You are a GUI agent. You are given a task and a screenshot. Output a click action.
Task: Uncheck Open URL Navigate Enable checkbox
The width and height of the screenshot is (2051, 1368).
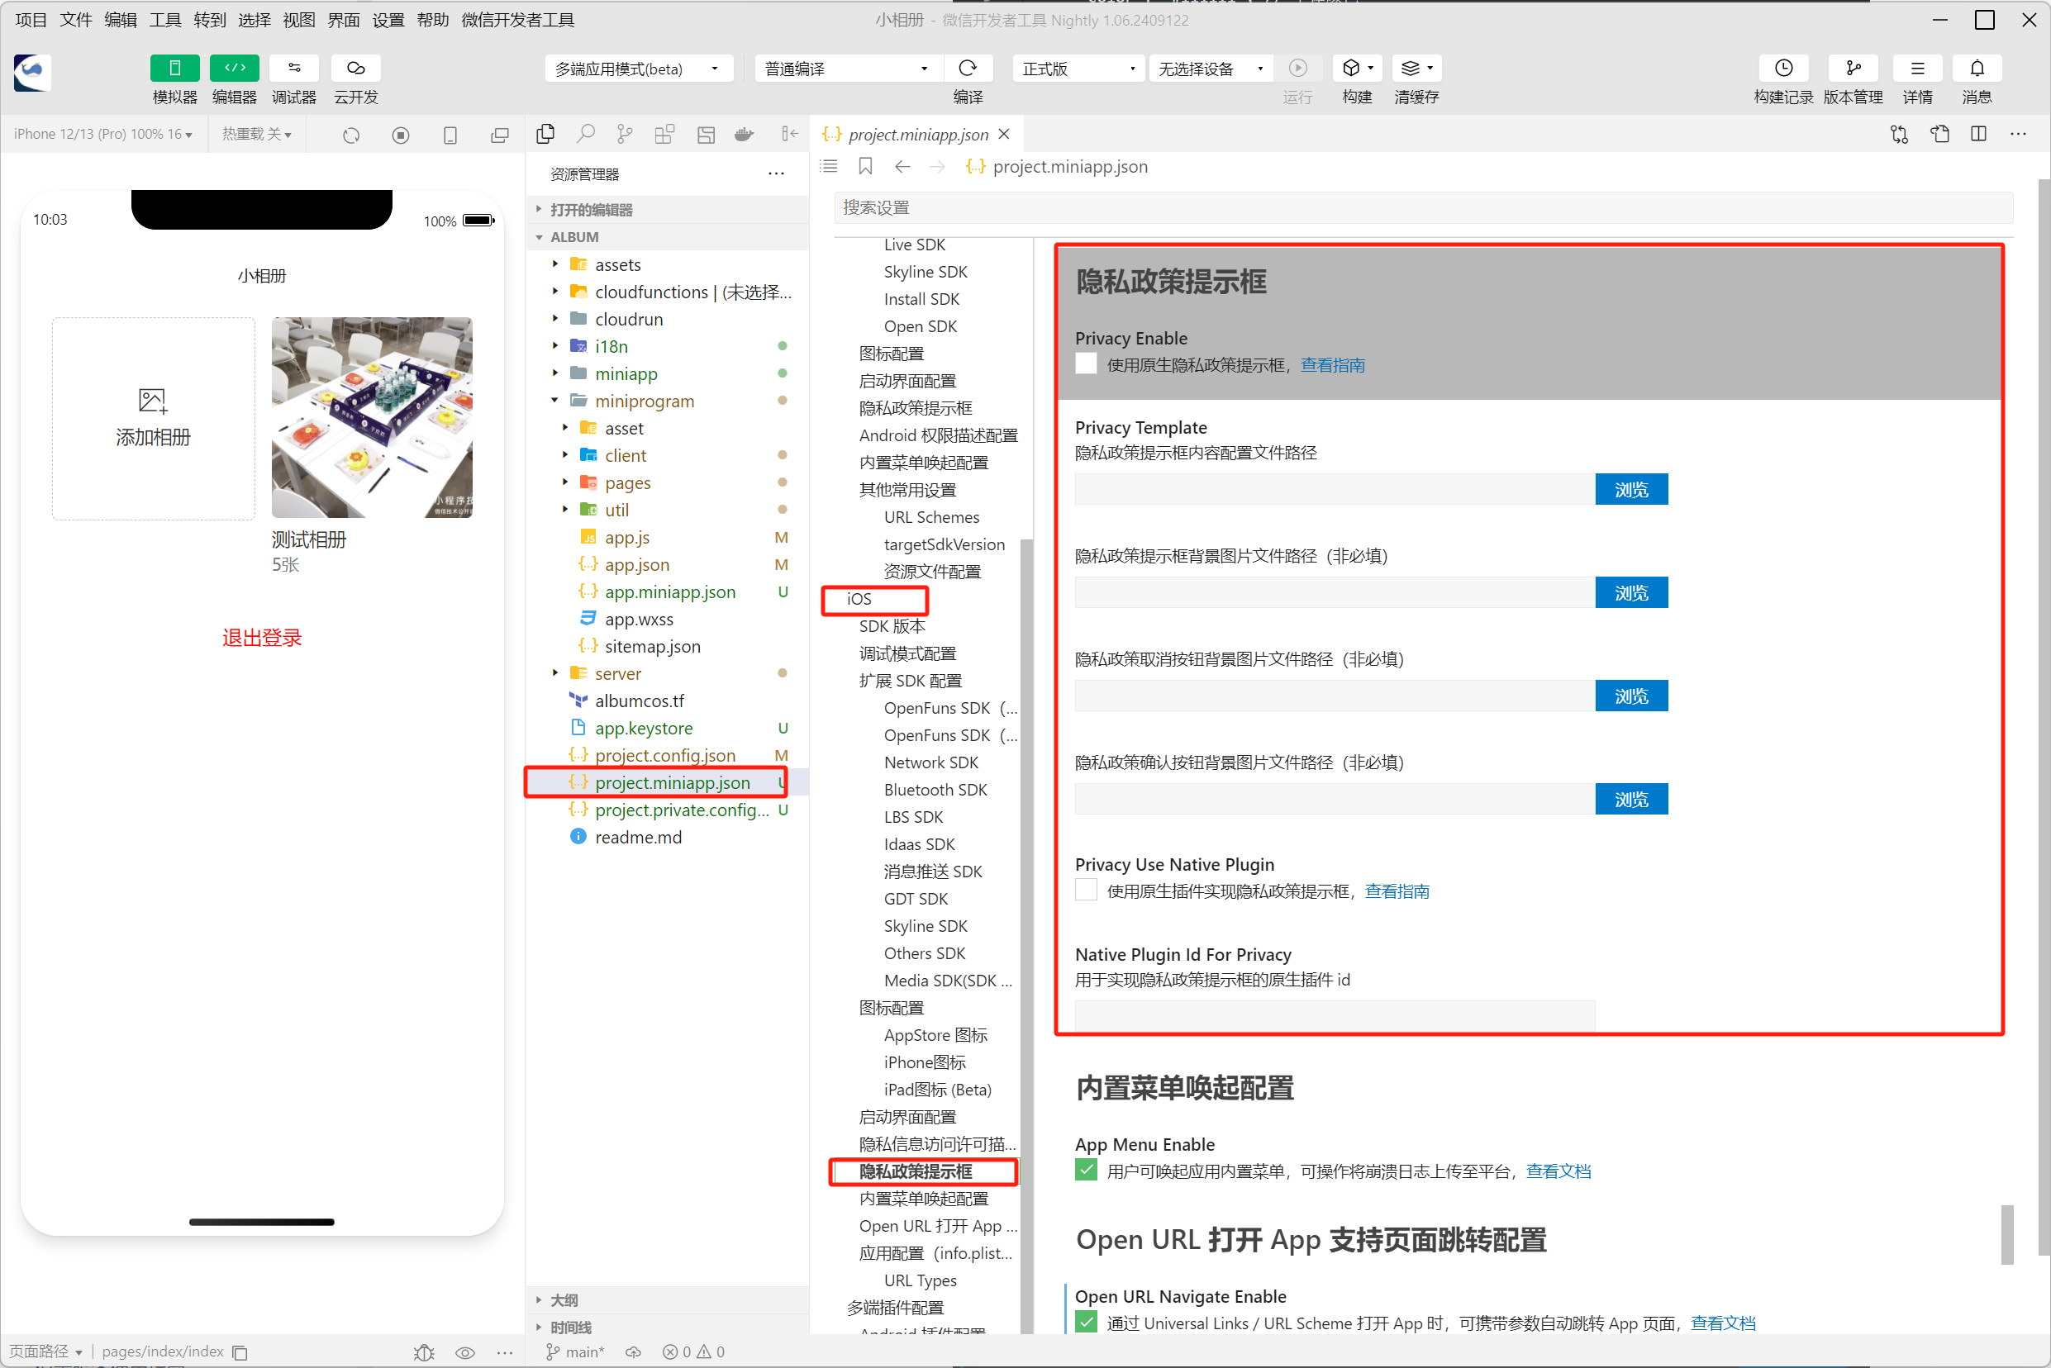(x=1086, y=1322)
